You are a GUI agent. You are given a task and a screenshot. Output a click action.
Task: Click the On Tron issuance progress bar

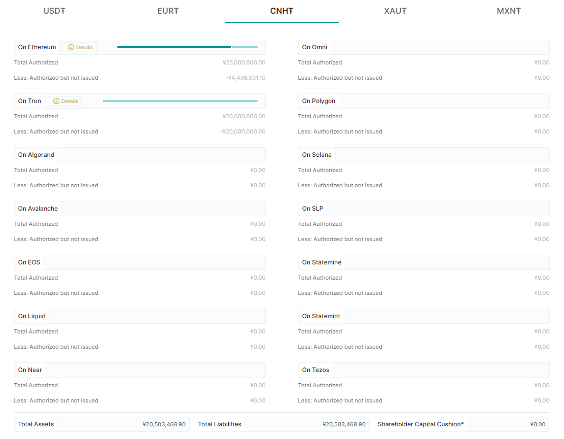click(x=180, y=101)
